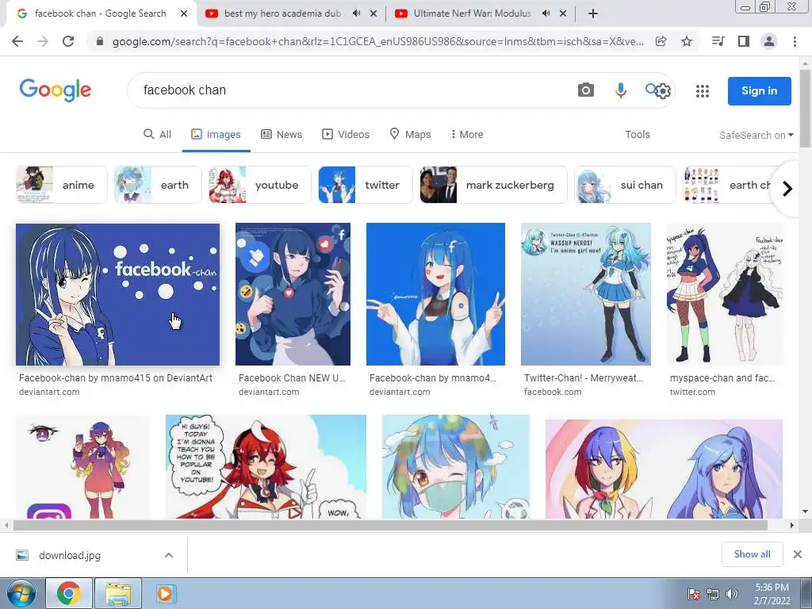The width and height of the screenshot is (812, 609).
Task: Click Show all downloads
Action: tap(752, 554)
